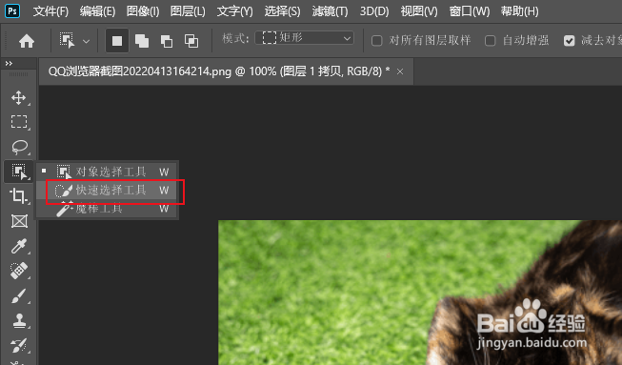The image size is (622, 365).
Task: Select the Frame tool
Action: (19, 221)
